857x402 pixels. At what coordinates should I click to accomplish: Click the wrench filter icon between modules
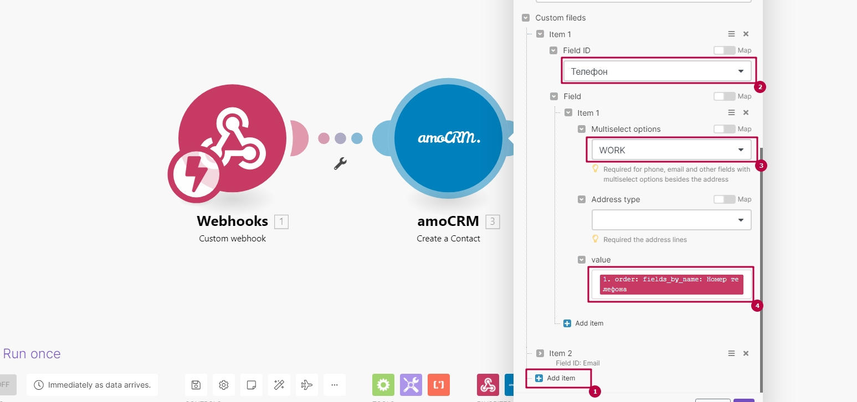pos(340,163)
